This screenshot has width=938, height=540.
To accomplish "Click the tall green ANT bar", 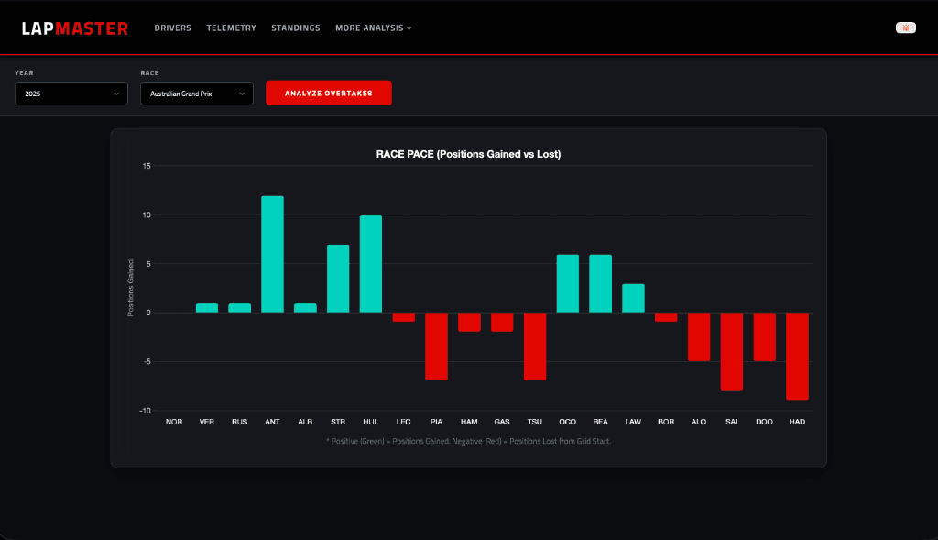I will pos(272,254).
